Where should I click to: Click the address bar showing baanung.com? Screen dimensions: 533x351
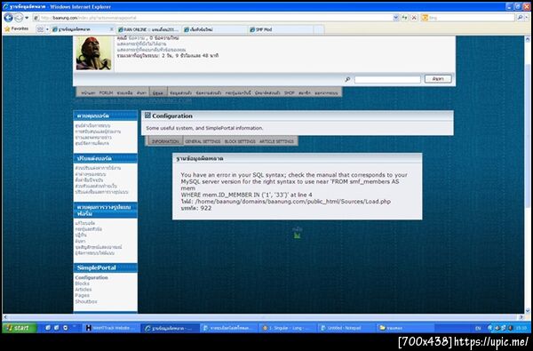pyautogui.click(x=212, y=18)
